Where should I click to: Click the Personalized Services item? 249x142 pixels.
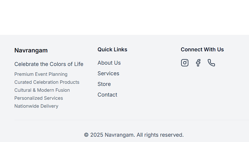click(x=38, y=98)
